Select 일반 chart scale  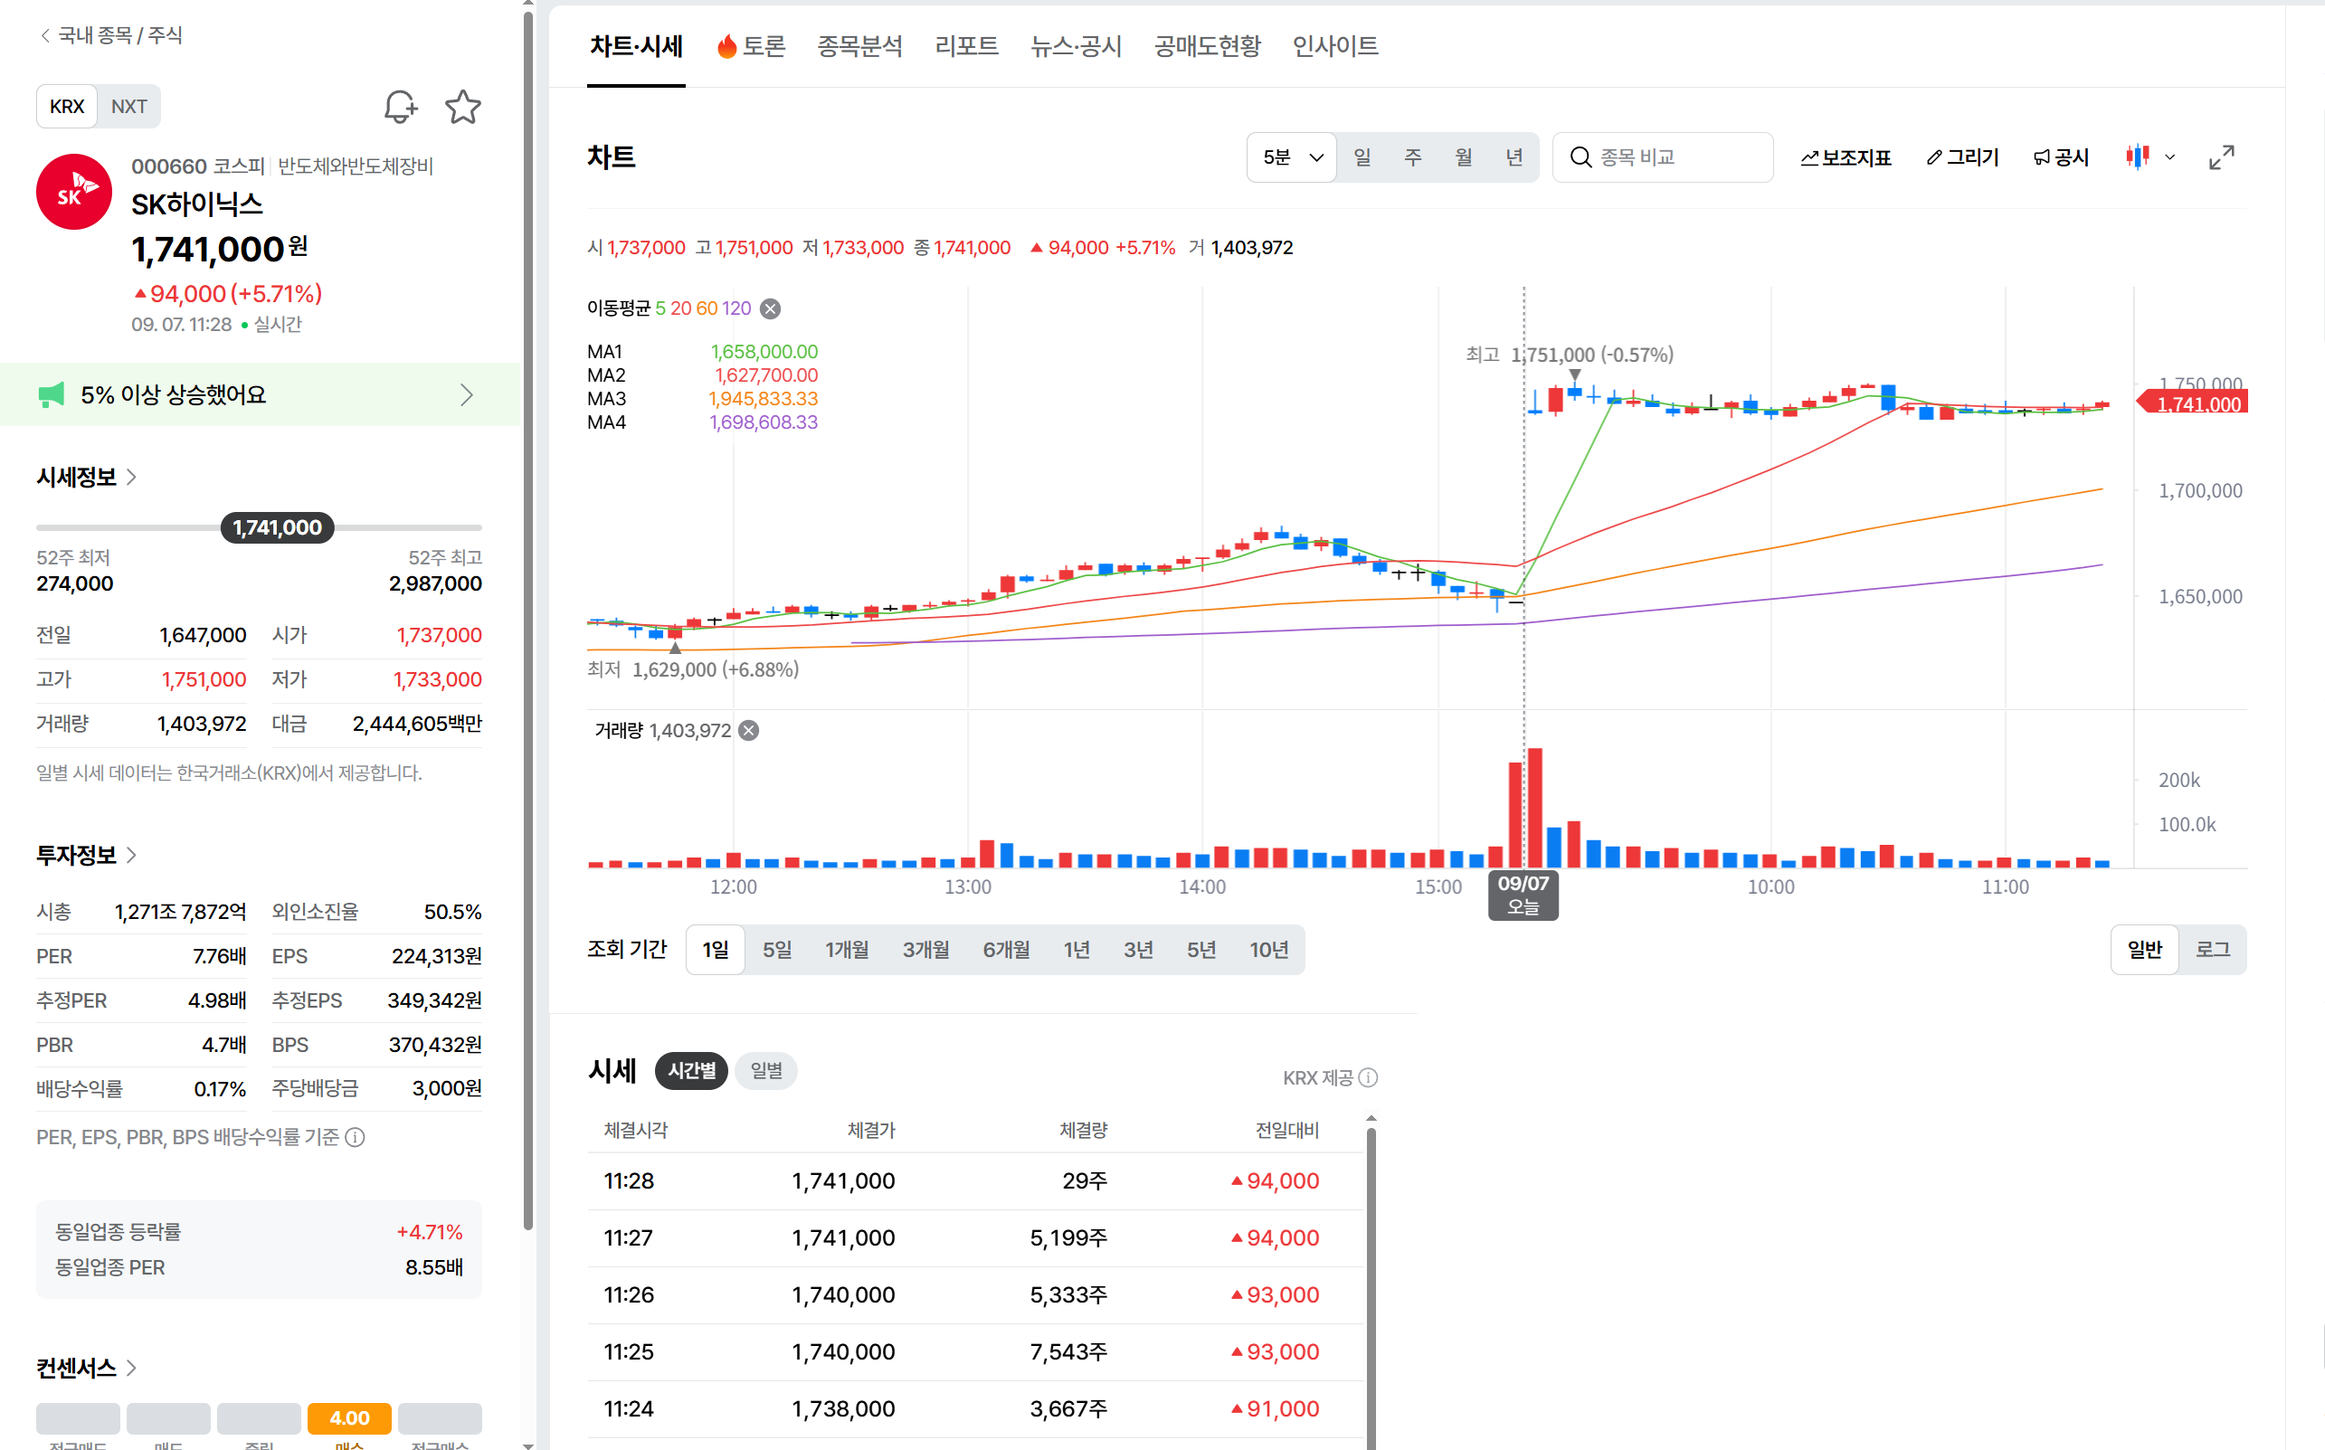point(2145,950)
